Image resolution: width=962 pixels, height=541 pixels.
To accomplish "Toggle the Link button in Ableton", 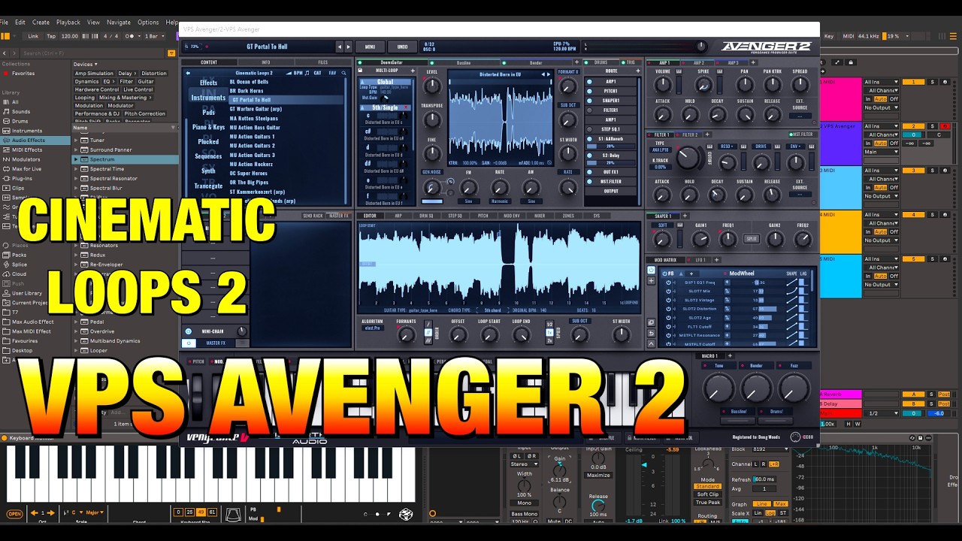I will (33, 35).
